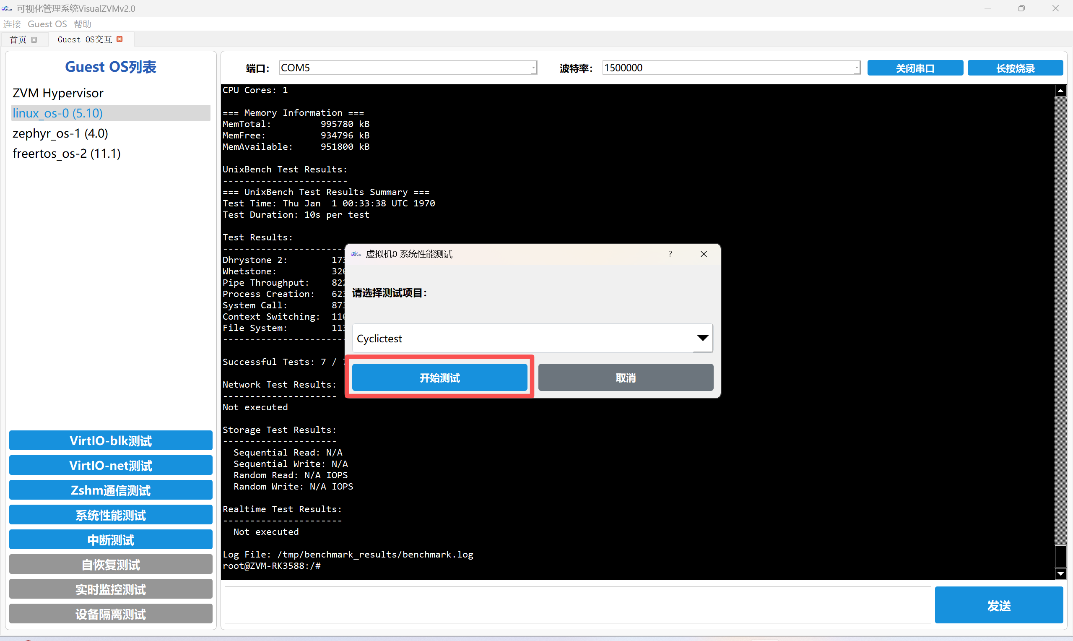The image size is (1073, 641).
Task: Close the 系统性能测试 dialog with X
Action: point(704,254)
